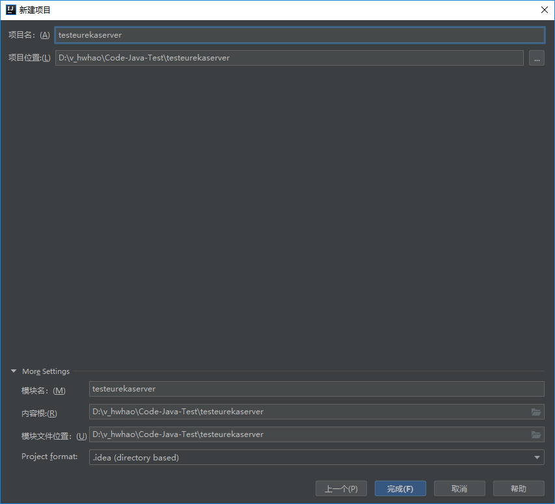Open folder browser for the 模块文件位置 field

pos(536,434)
